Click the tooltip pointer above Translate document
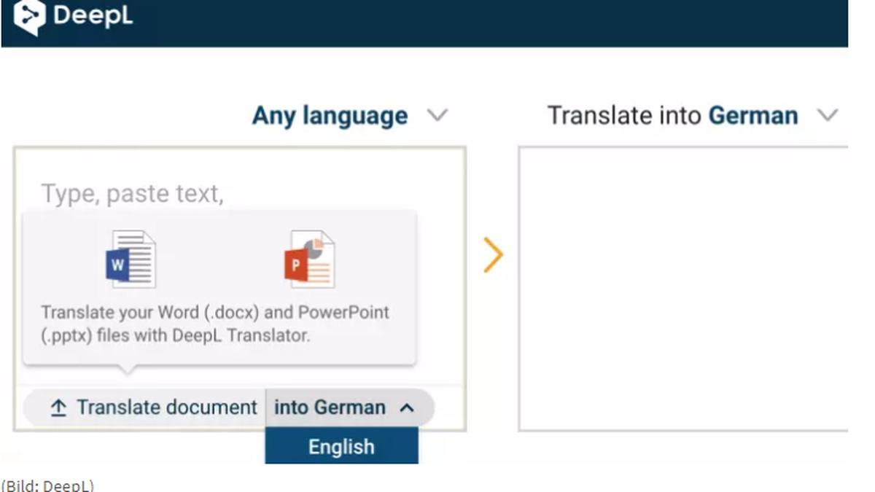Screen dimensions: 875x492 point(128,370)
